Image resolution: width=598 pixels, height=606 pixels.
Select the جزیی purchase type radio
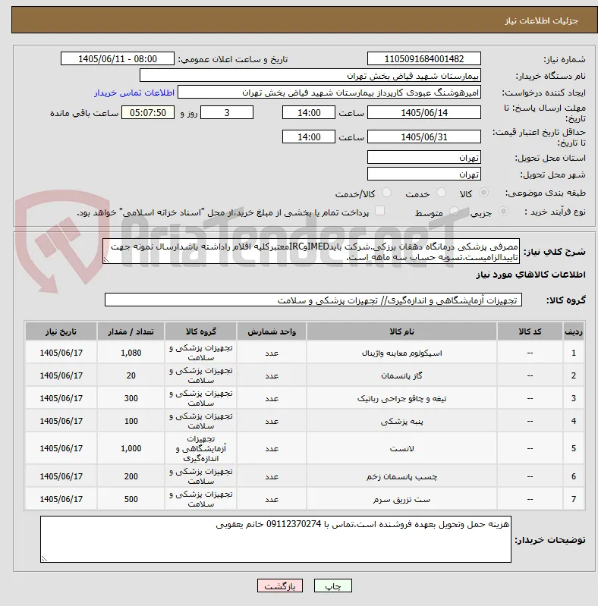(x=503, y=212)
